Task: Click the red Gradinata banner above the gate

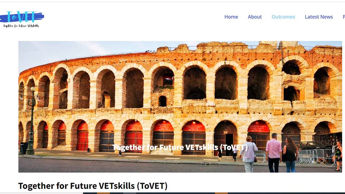Action: (163, 126)
